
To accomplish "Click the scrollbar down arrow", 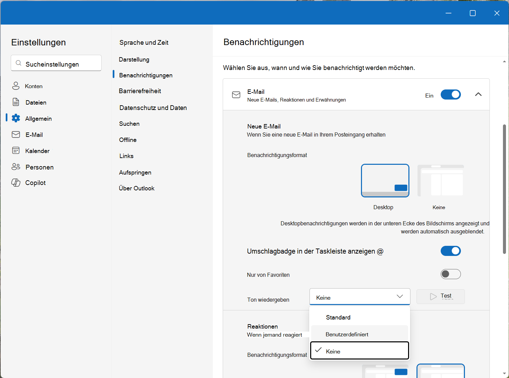I will click(504, 373).
